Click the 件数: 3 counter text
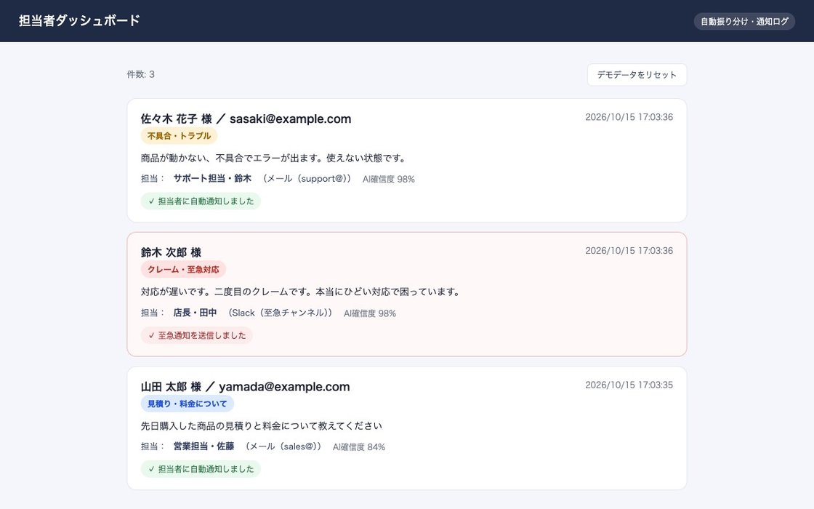Screen dimensions: 814x509 (141, 74)
